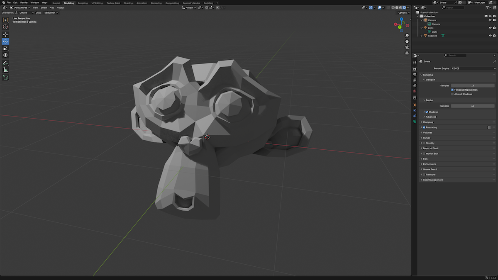Click the Z axis on navigation gizmo
The height and width of the screenshot is (280, 498).
[x=402, y=19]
